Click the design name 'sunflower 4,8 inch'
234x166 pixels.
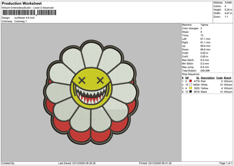(25, 18)
